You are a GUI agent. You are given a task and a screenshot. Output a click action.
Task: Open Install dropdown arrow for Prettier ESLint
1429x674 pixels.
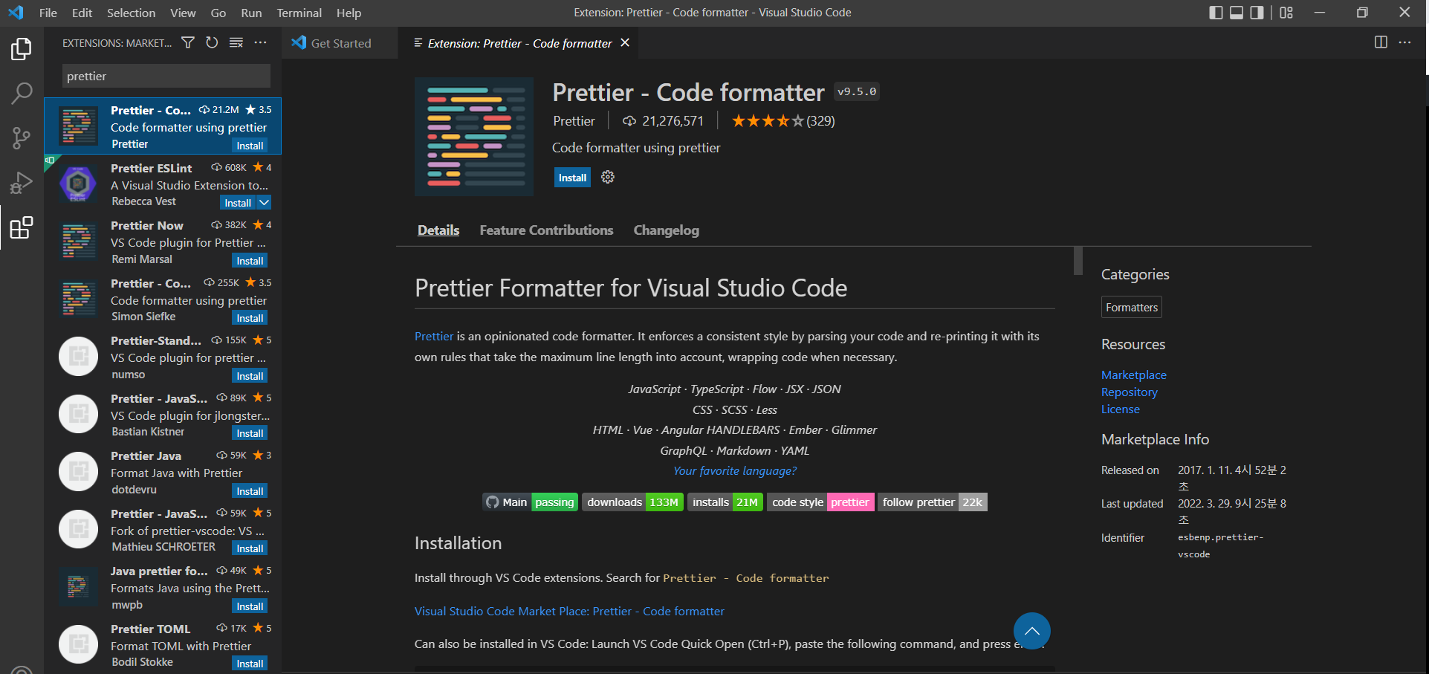click(265, 202)
